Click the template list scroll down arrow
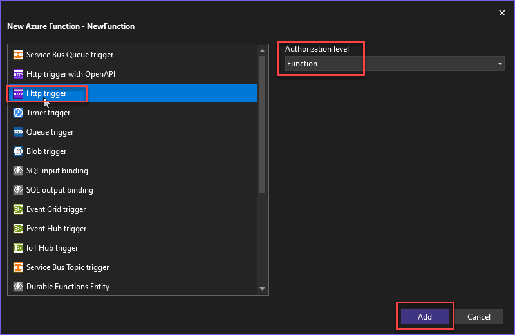515x335 pixels. 262,289
